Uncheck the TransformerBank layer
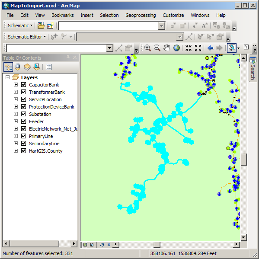This screenshot has height=259, width=259. (x=23, y=92)
